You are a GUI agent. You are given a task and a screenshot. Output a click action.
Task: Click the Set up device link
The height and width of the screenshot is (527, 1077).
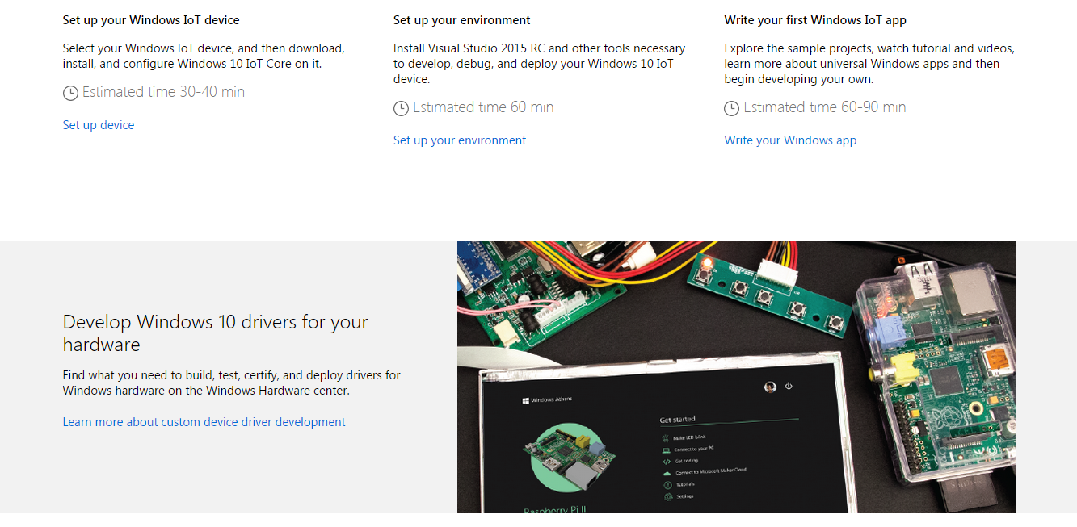tap(98, 124)
